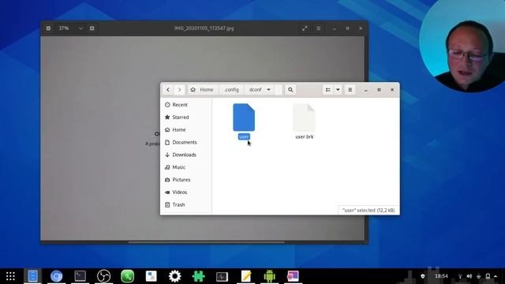Open the image viewer taskbar icon

click(293, 276)
